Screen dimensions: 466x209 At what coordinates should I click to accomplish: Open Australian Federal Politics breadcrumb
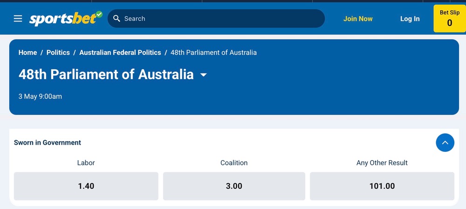[120, 53]
